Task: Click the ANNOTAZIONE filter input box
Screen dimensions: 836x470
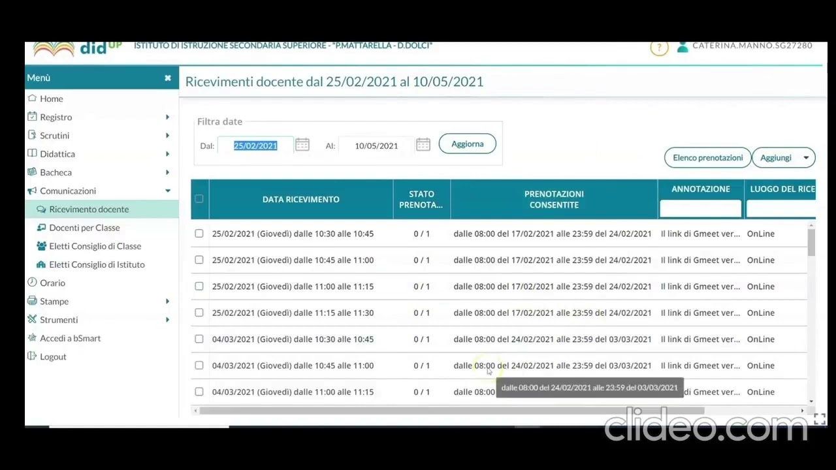Action: point(701,208)
